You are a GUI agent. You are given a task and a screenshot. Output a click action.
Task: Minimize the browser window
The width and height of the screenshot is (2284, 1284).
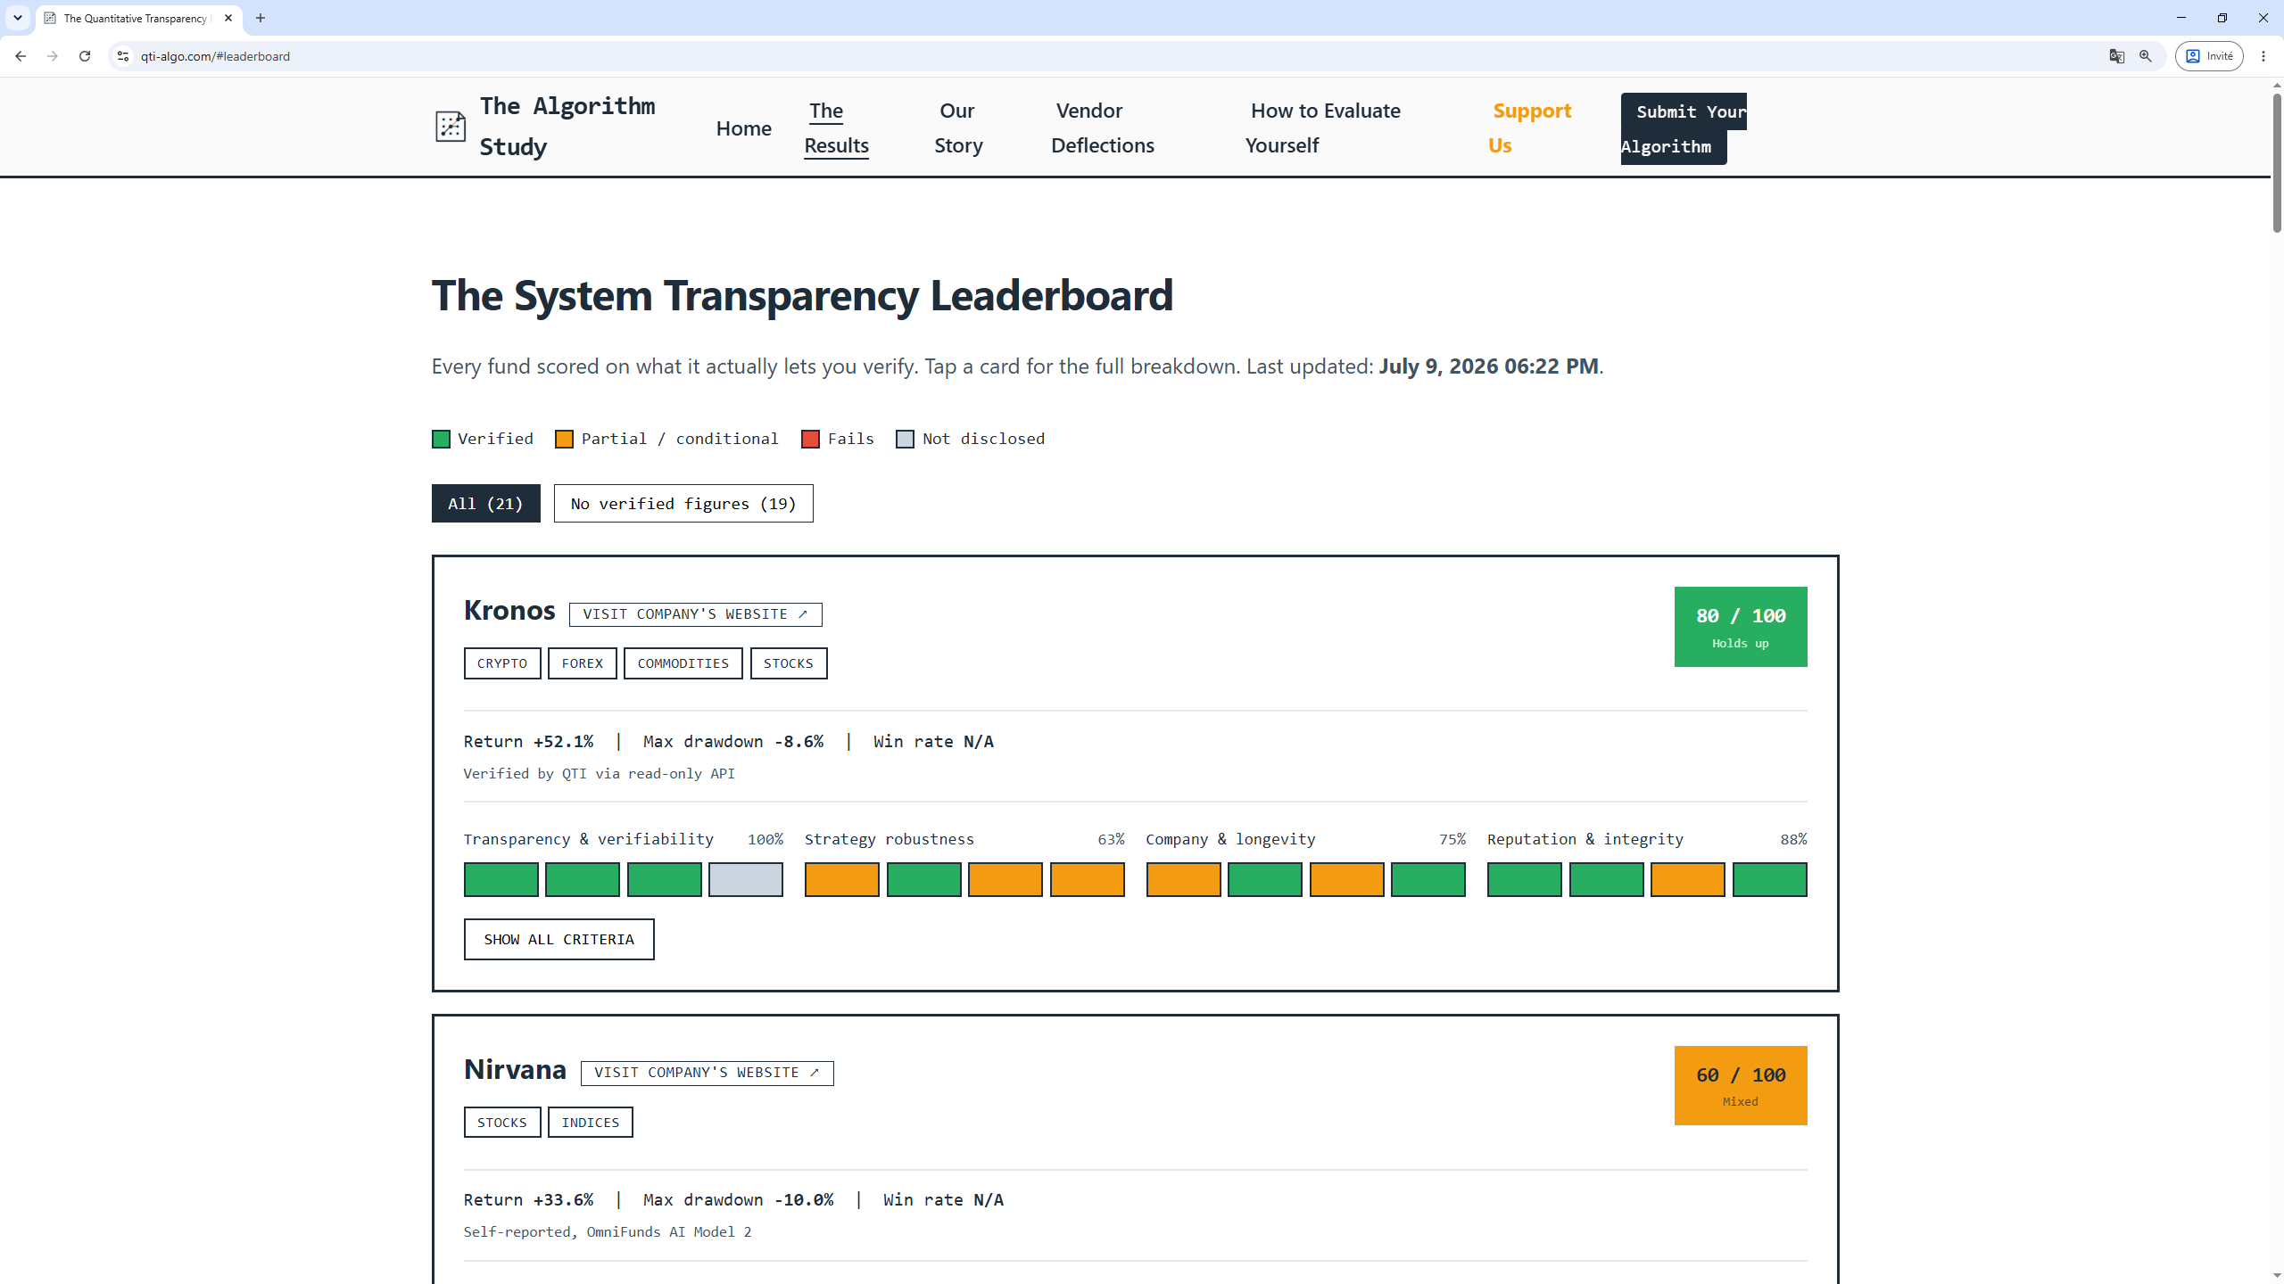coord(2181,18)
